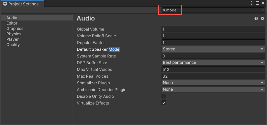This screenshot has height=125, width=267.
Task: Maximize the Project Settings window
Action: pyautogui.click(x=258, y=3)
